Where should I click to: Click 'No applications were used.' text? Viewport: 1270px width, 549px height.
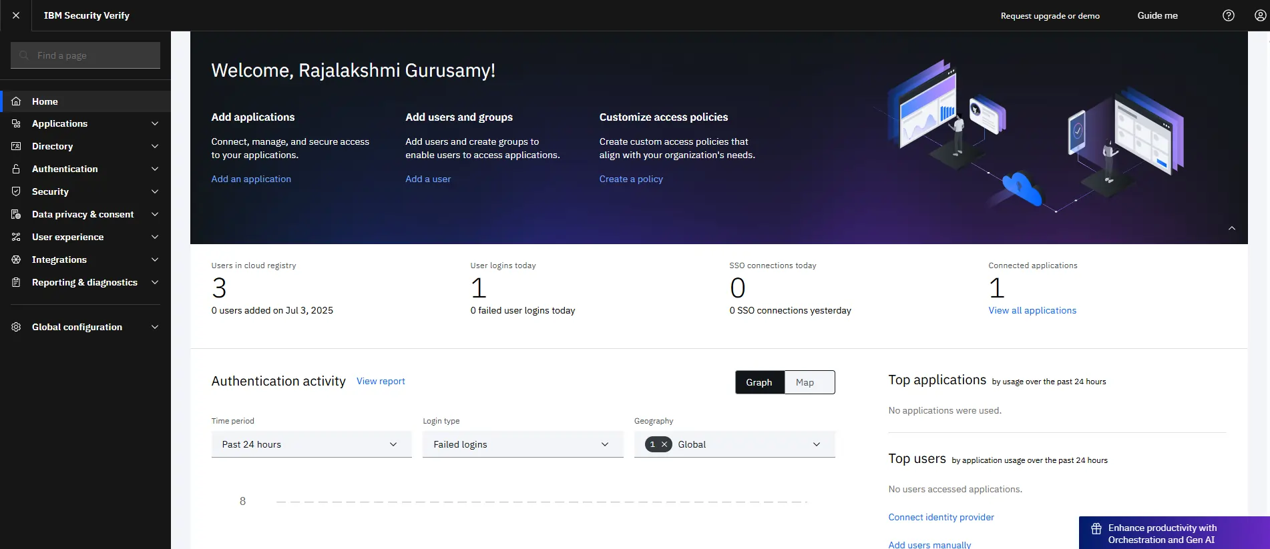coord(945,410)
